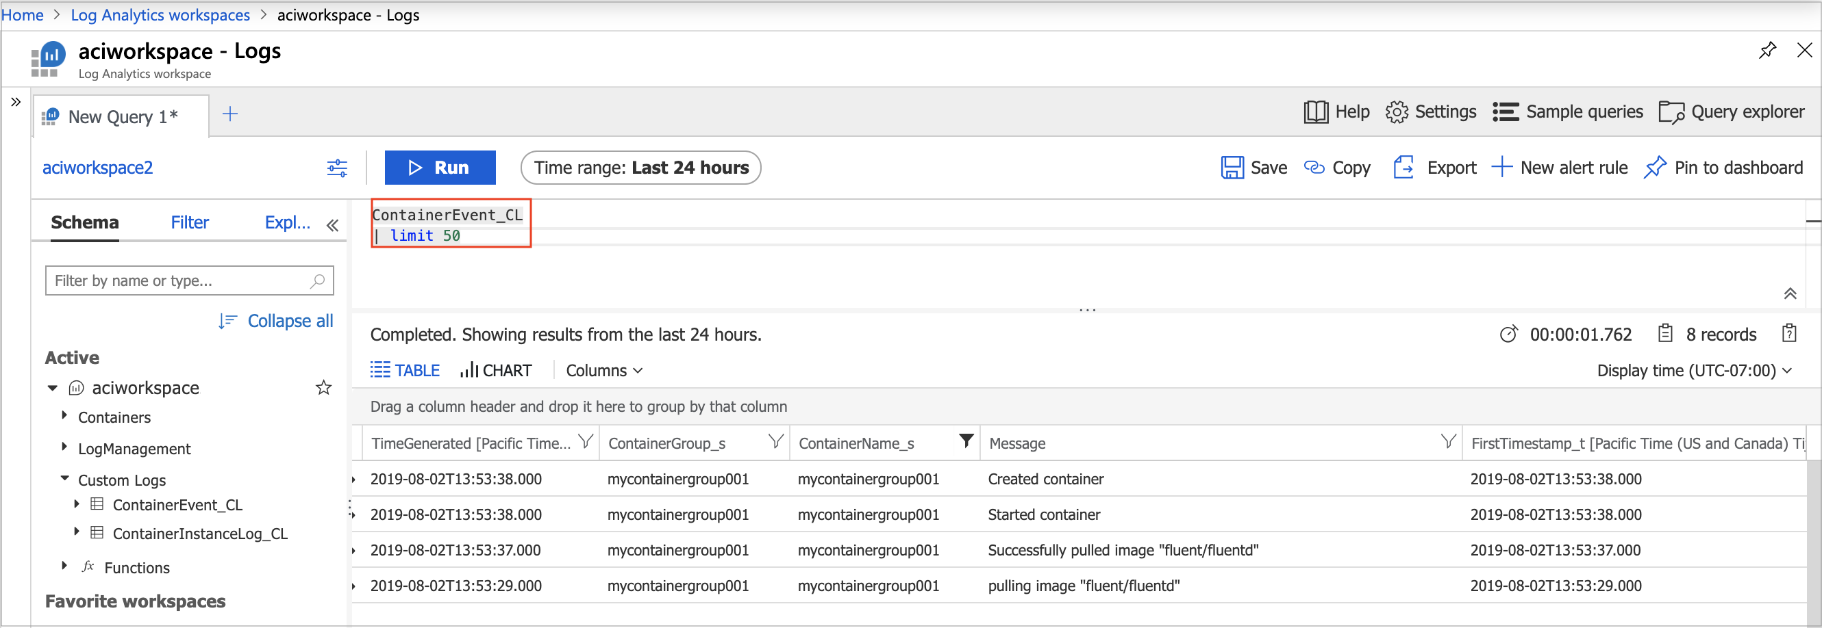Open the Sample queries panel
1822x628 pixels.
point(1567,112)
